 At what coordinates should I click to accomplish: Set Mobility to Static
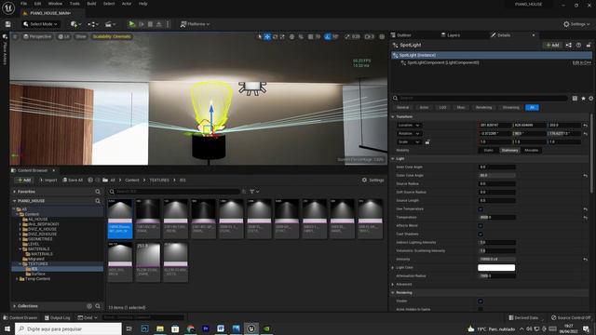tap(488, 150)
